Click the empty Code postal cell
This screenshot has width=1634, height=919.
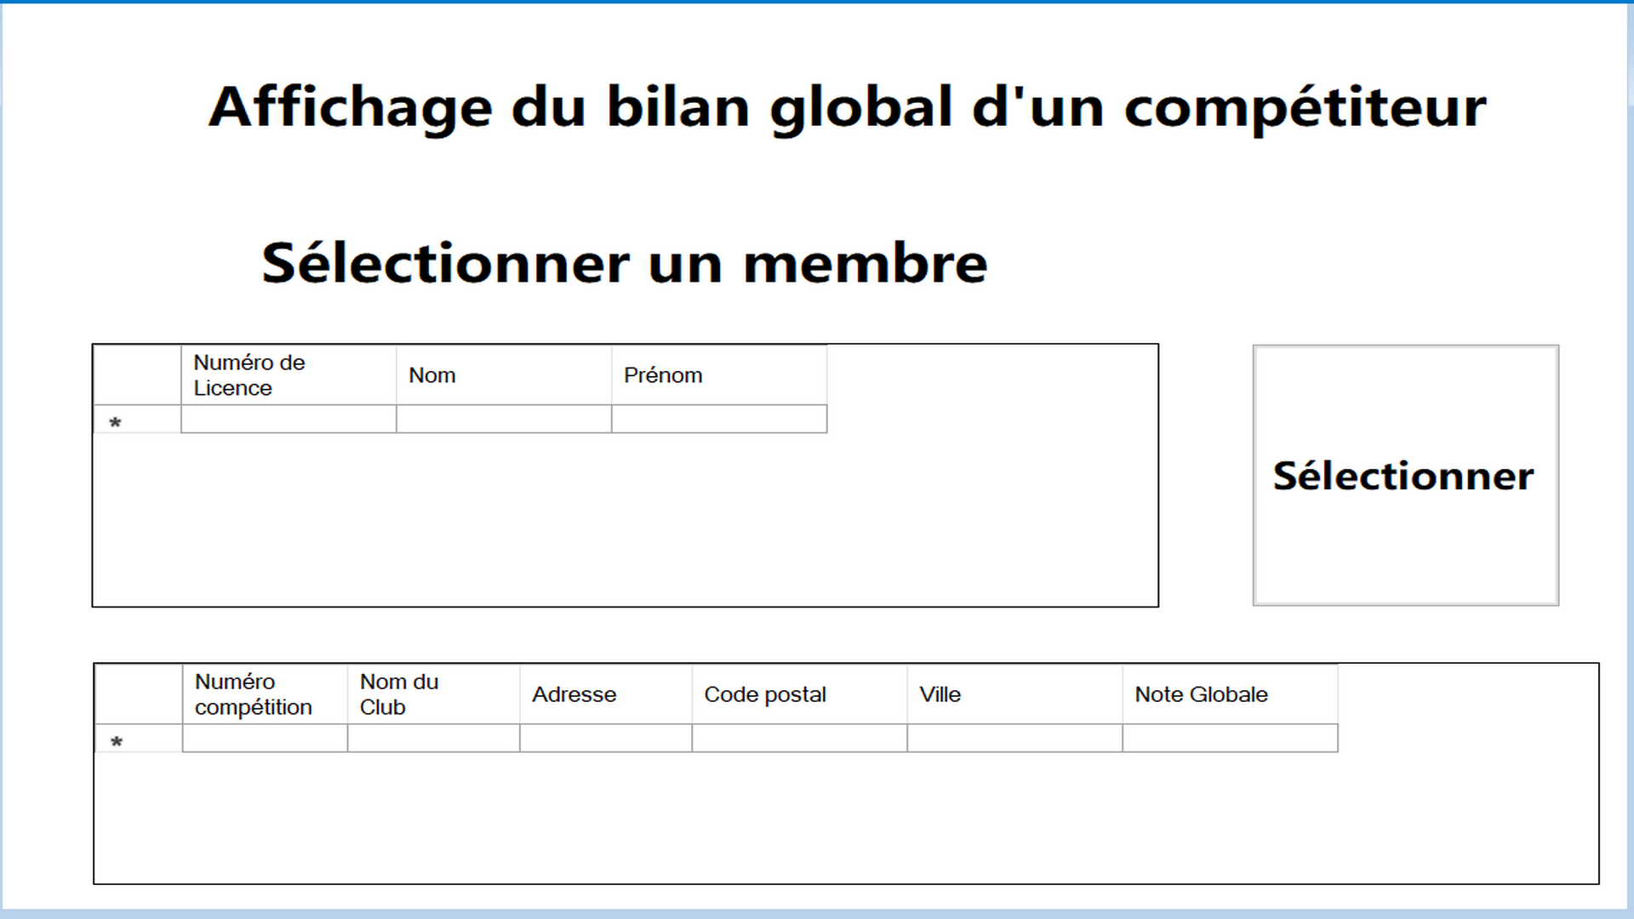[x=798, y=739]
